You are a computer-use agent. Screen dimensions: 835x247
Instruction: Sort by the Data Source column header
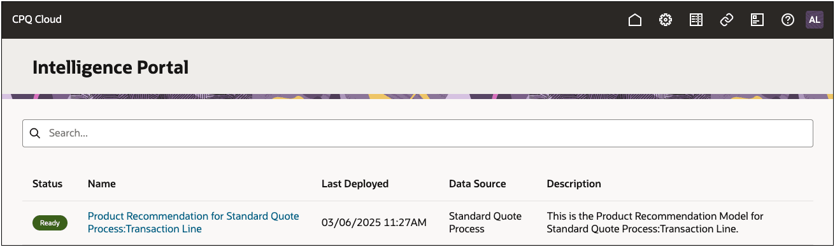[478, 184]
